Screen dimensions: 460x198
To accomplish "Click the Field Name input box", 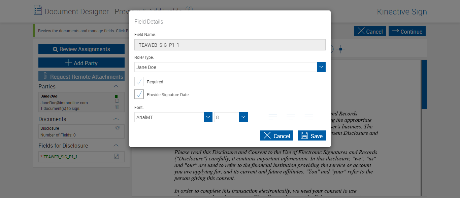I will pos(230,45).
